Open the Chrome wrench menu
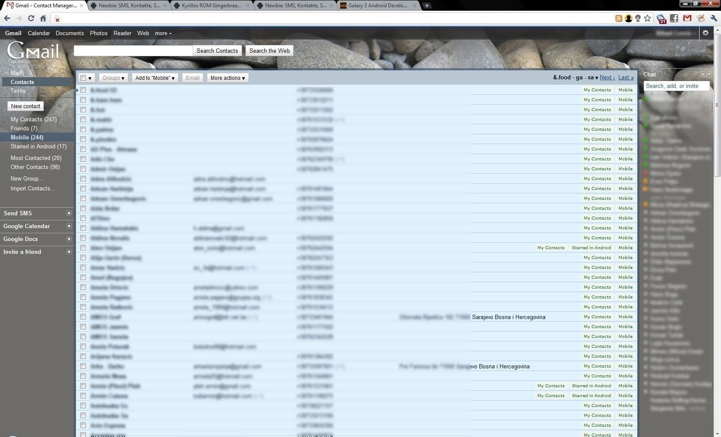 (x=714, y=18)
